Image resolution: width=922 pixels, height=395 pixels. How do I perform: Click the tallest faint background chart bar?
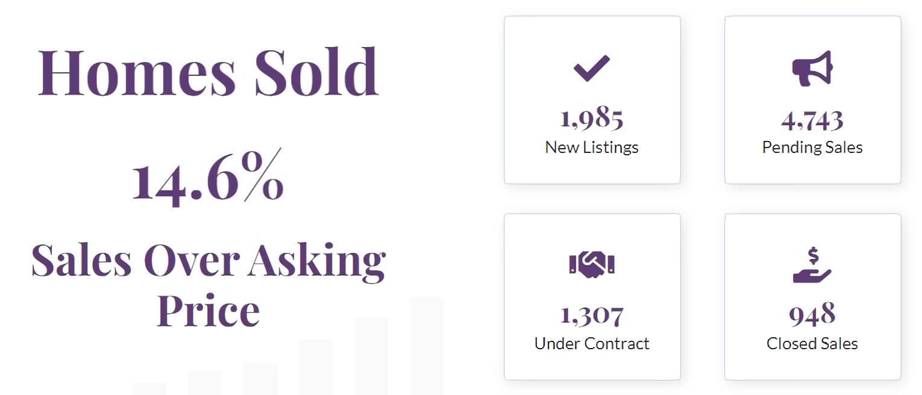pos(427,346)
